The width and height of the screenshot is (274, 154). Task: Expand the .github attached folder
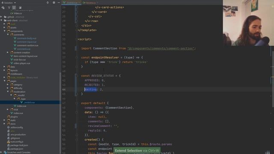coord(1,17)
